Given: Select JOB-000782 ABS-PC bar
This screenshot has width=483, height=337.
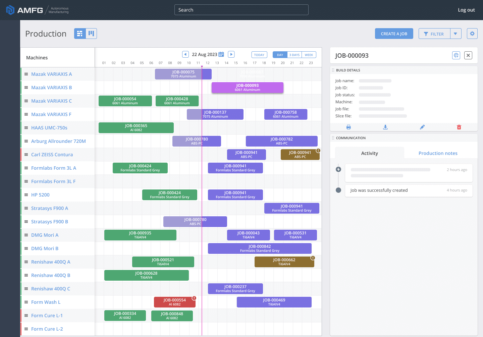Looking at the screenshot, I should tap(282, 141).
